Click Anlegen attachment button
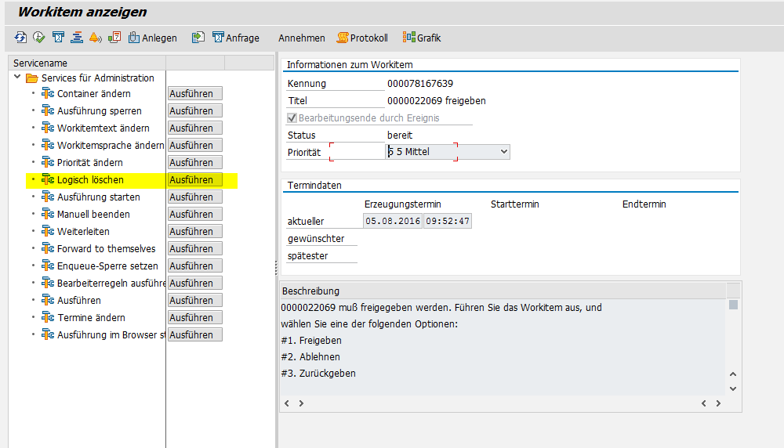 tap(152, 38)
